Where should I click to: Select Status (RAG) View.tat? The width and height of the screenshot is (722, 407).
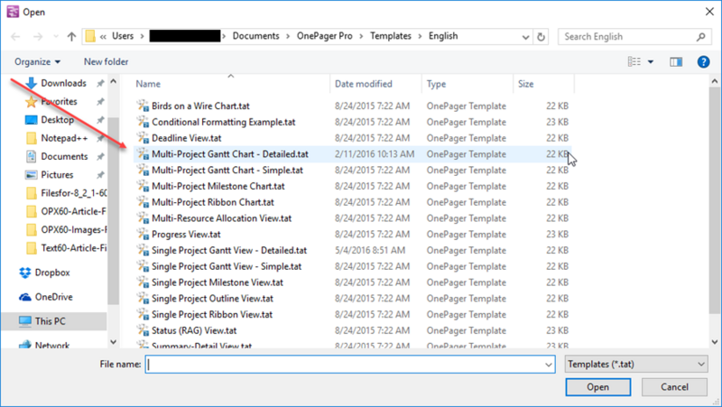(x=194, y=330)
